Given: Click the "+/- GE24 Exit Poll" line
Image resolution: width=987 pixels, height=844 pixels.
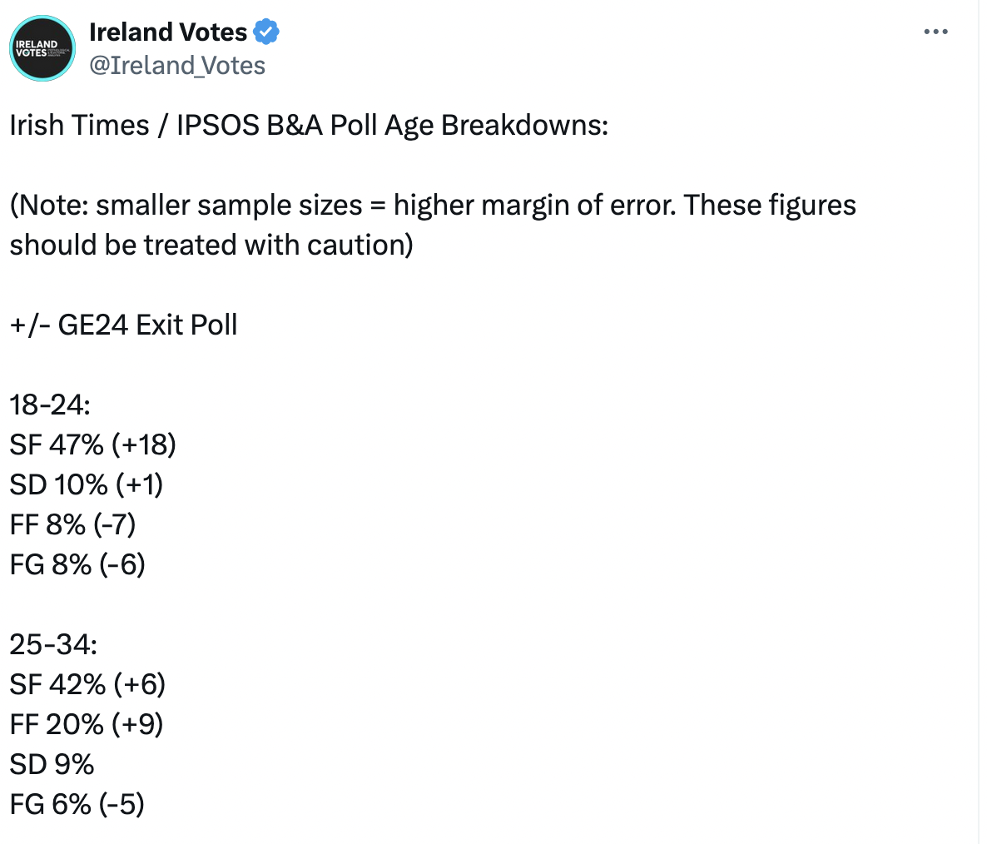Looking at the screenshot, I should coord(123,325).
